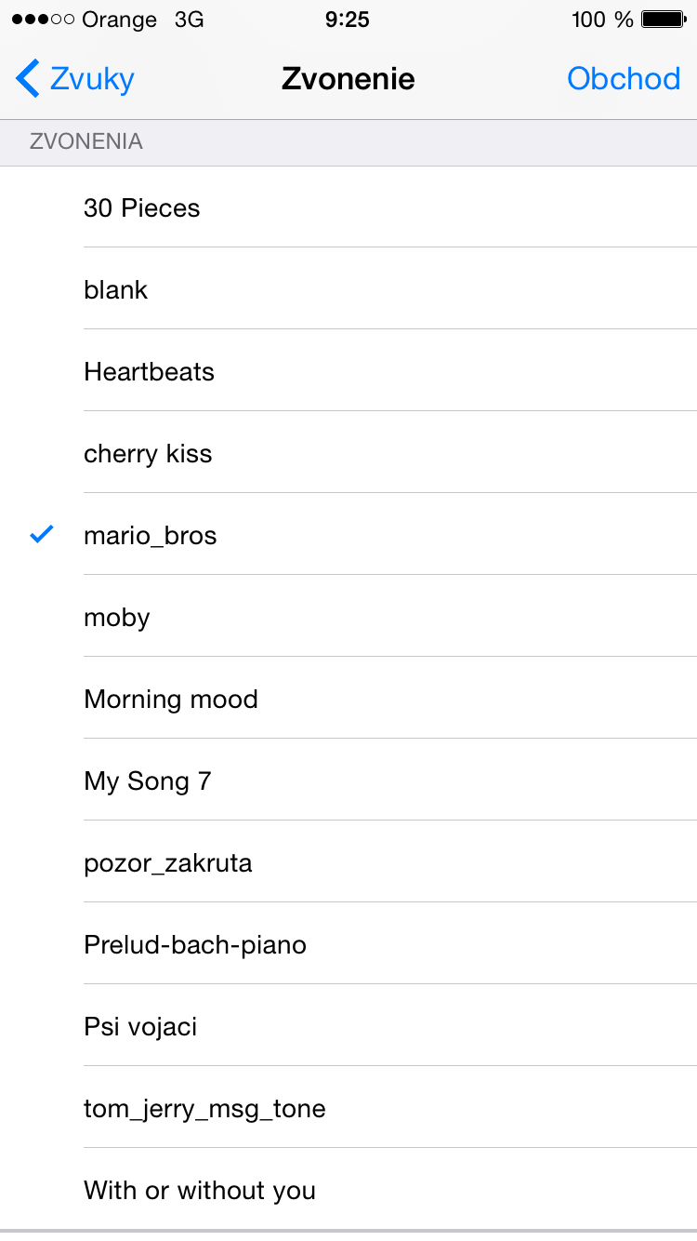This screenshot has width=697, height=1241.
Task: Tap the battery icon in status bar
Action: tap(664, 20)
